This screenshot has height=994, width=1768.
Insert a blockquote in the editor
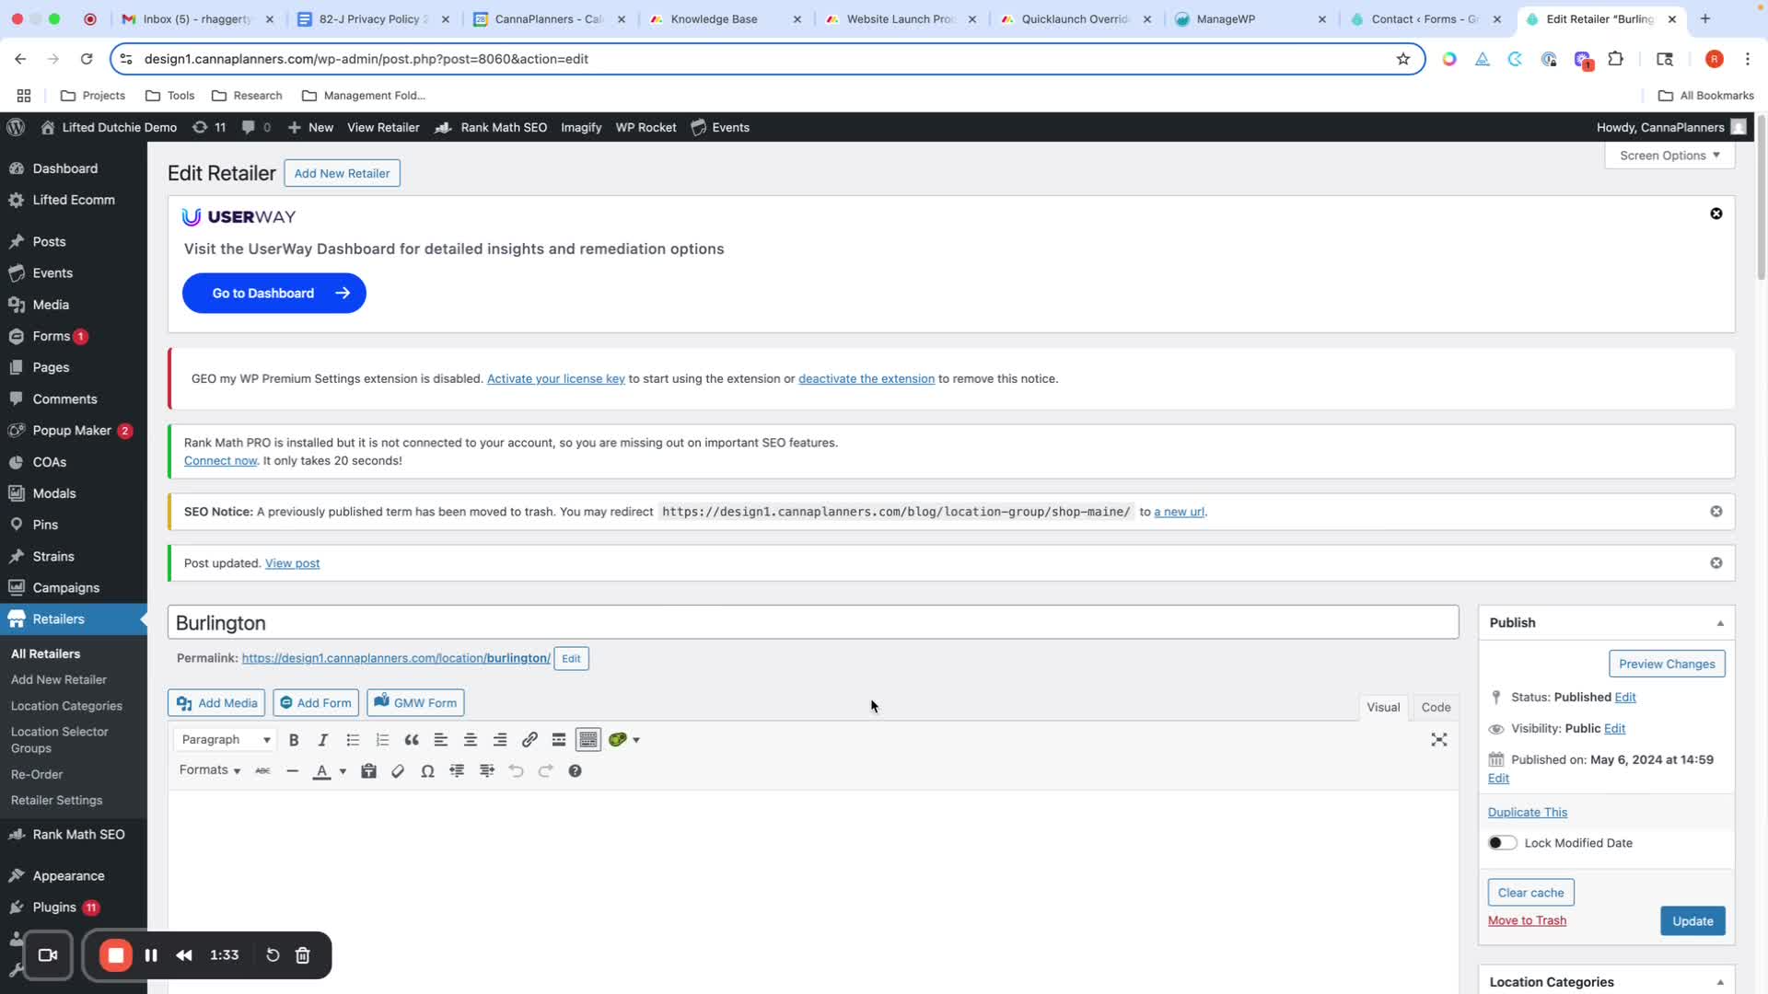[412, 740]
